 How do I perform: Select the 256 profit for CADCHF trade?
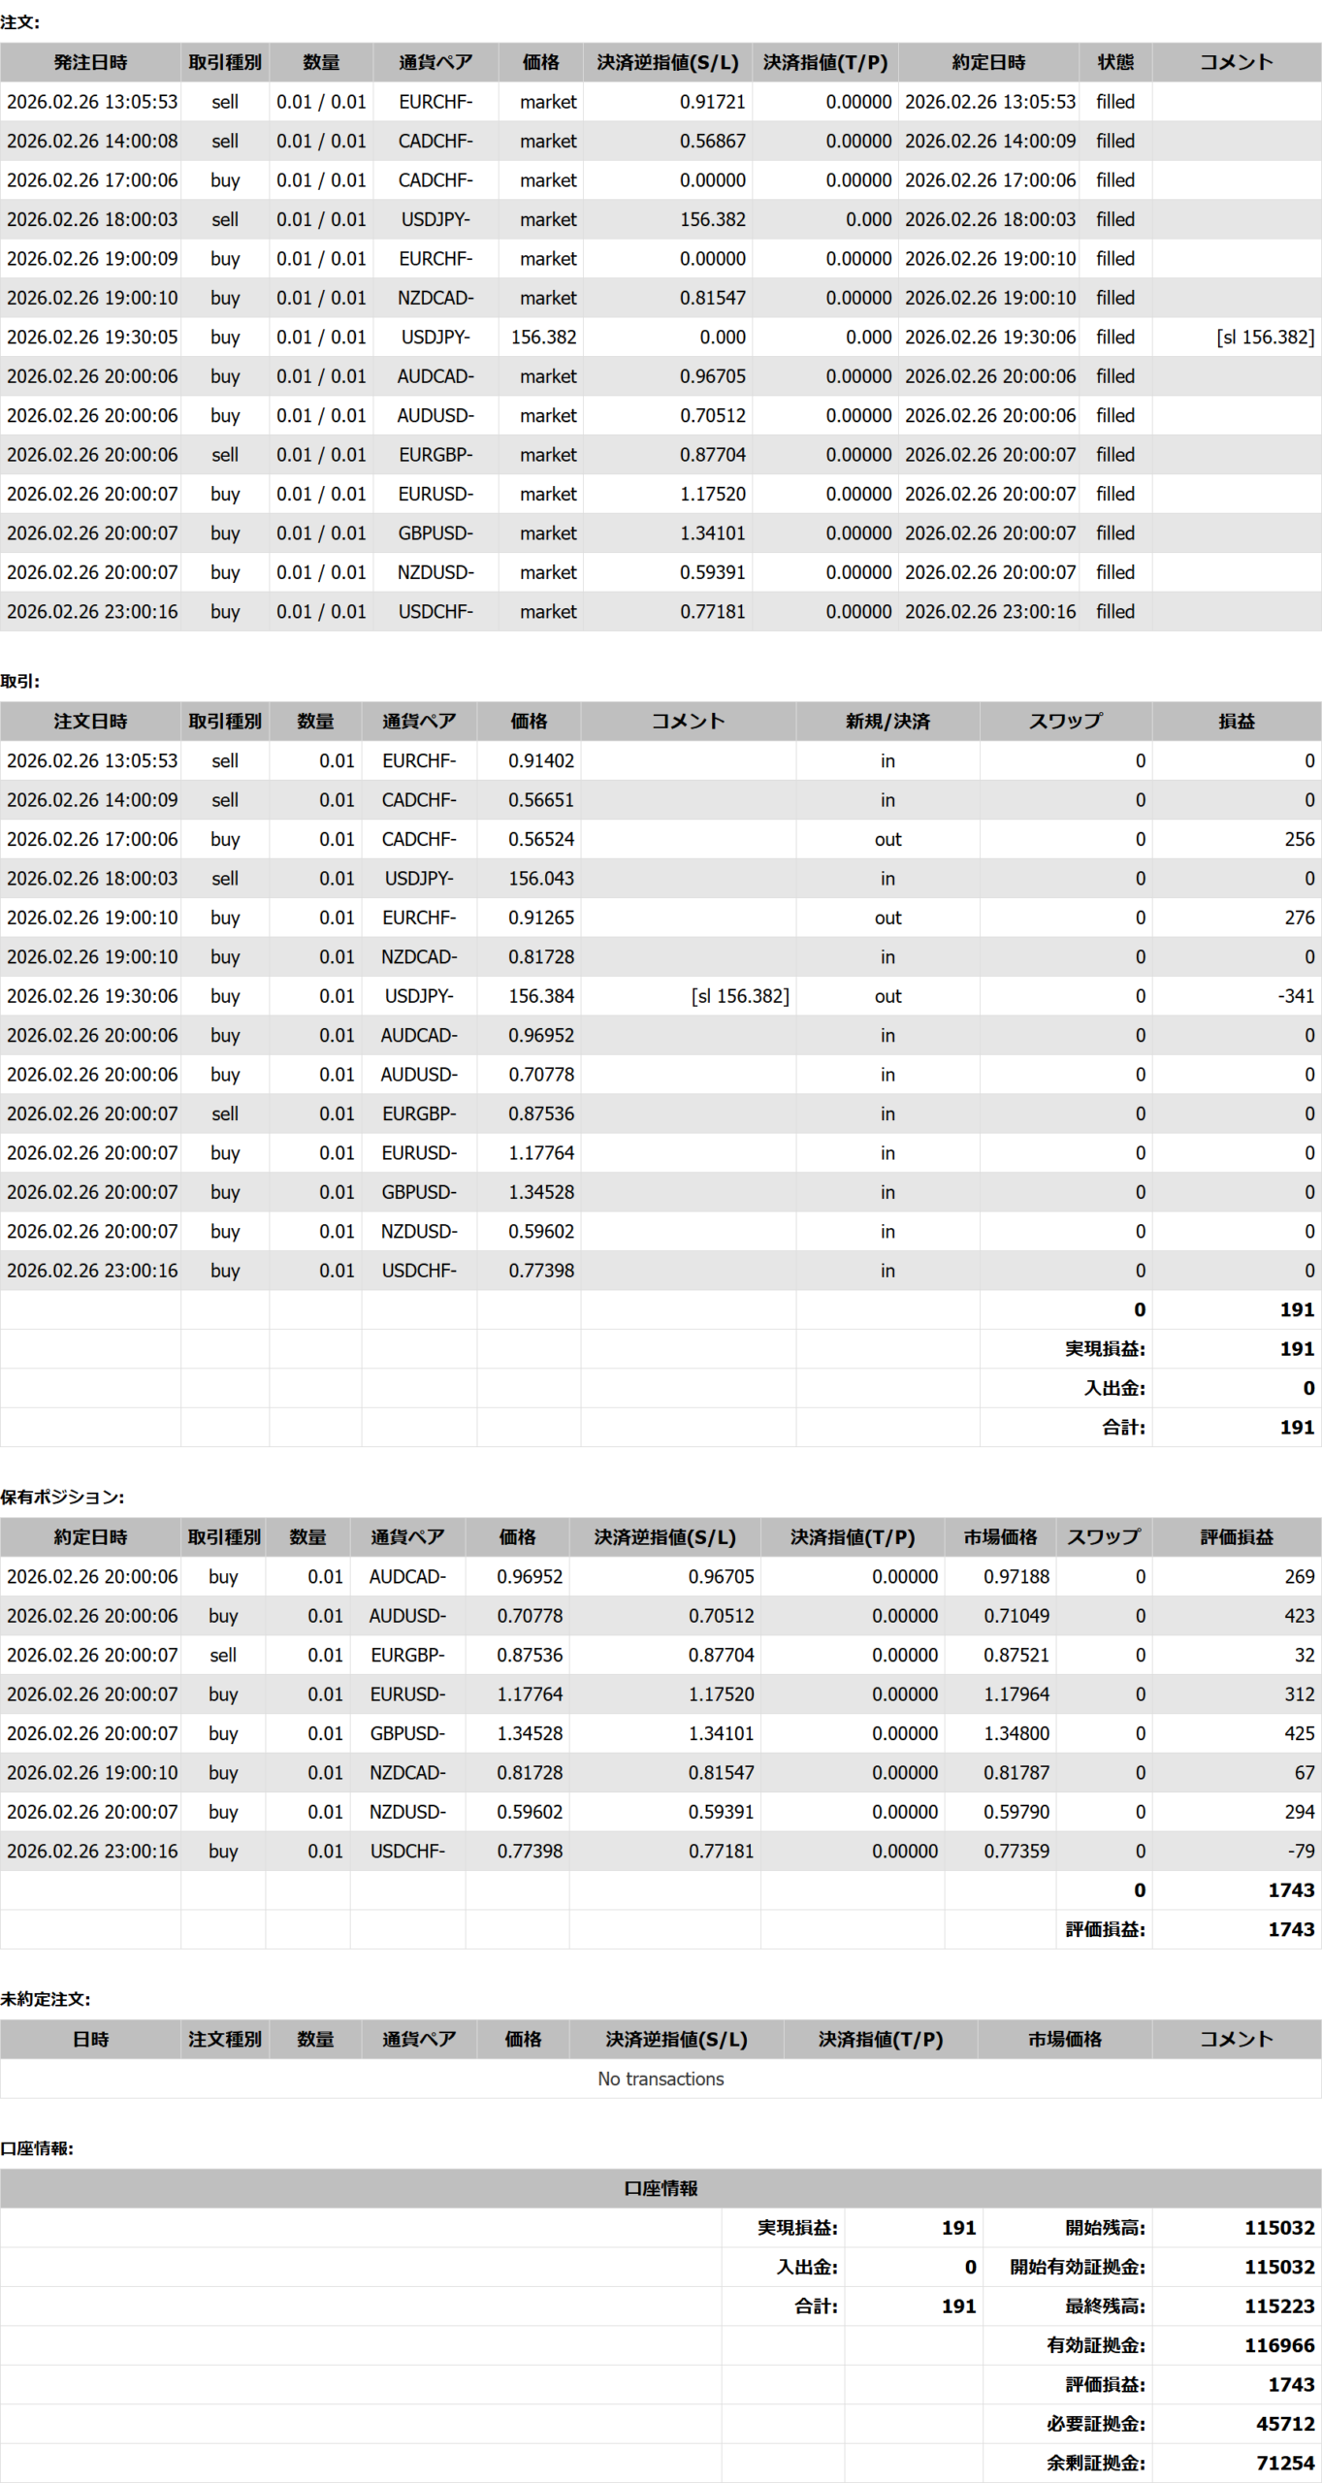1299,839
